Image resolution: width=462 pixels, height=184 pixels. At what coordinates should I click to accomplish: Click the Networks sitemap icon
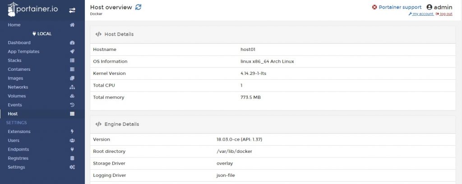pyautogui.click(x=72, y=87)
